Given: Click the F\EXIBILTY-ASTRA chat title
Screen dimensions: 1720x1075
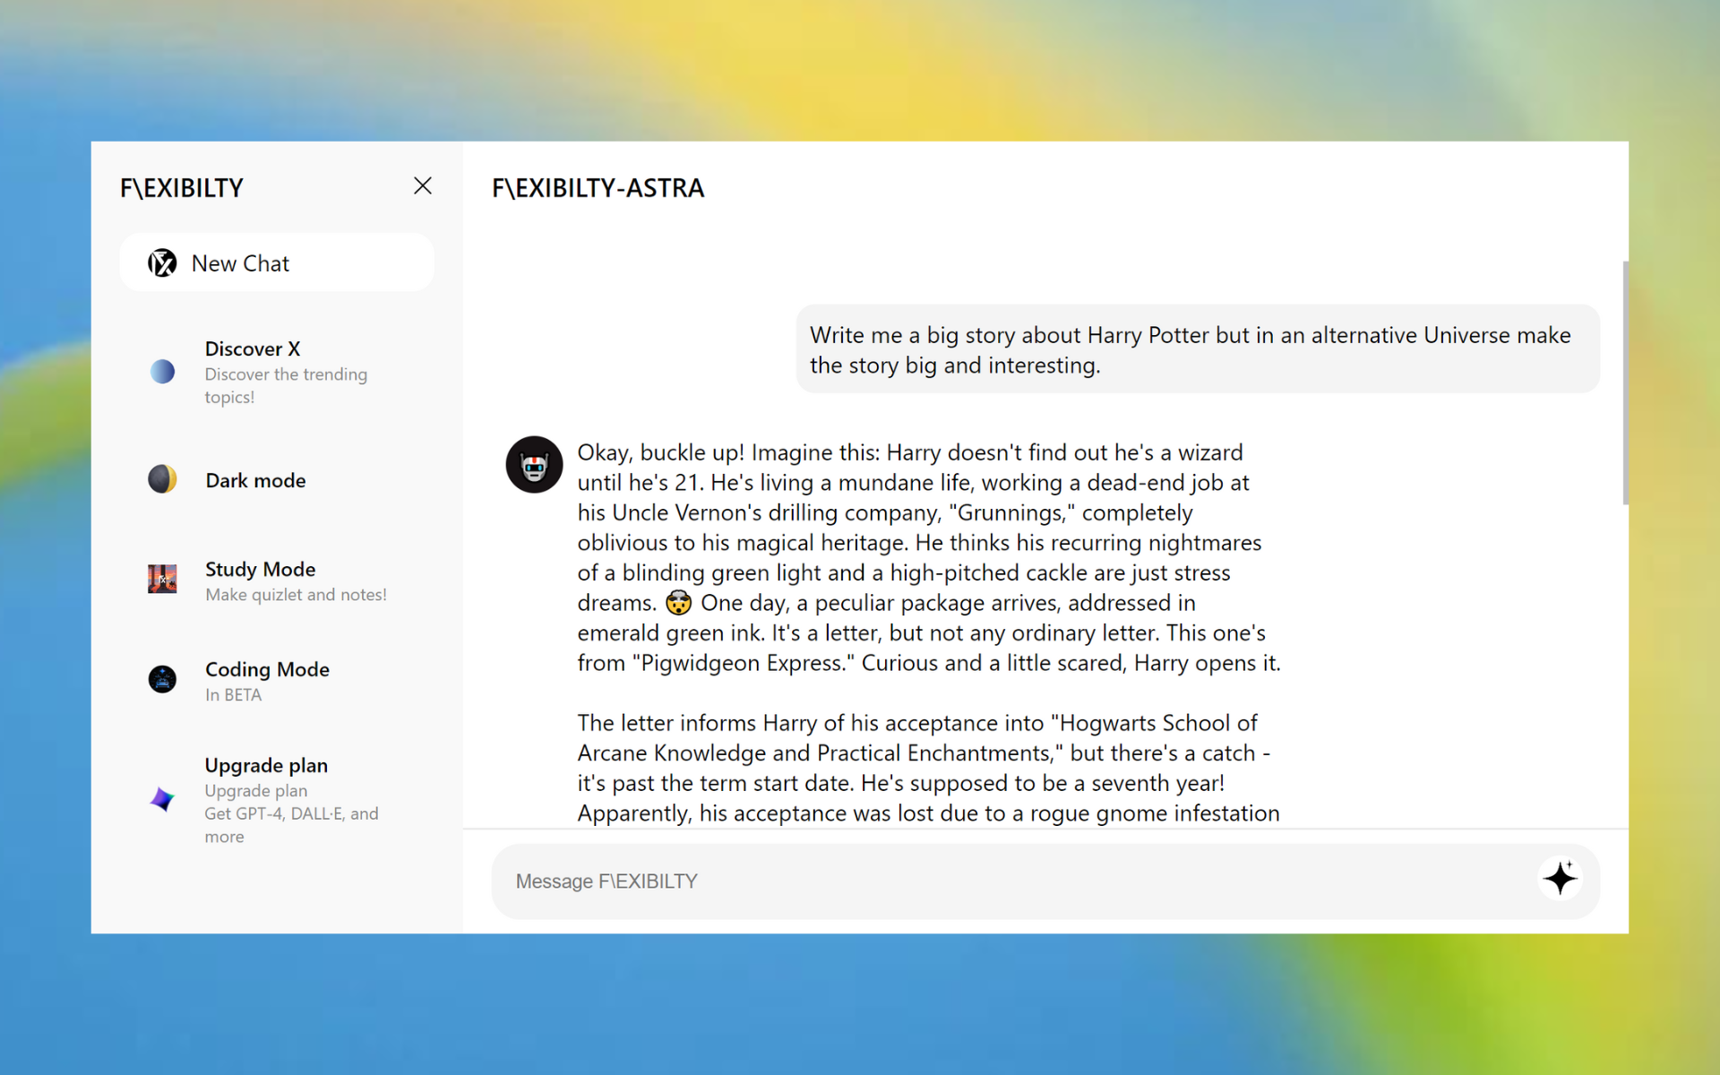Looking at the screenshot, I should tap(598, 188).
